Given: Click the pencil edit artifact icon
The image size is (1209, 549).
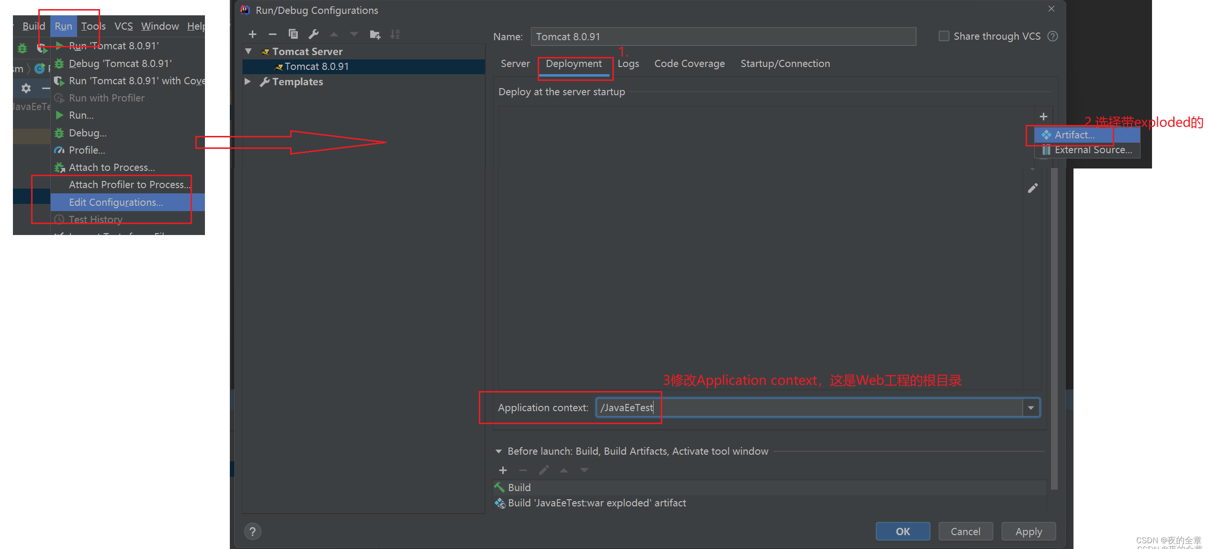Looking at the screenshot, I should [x=1033, y=188].
